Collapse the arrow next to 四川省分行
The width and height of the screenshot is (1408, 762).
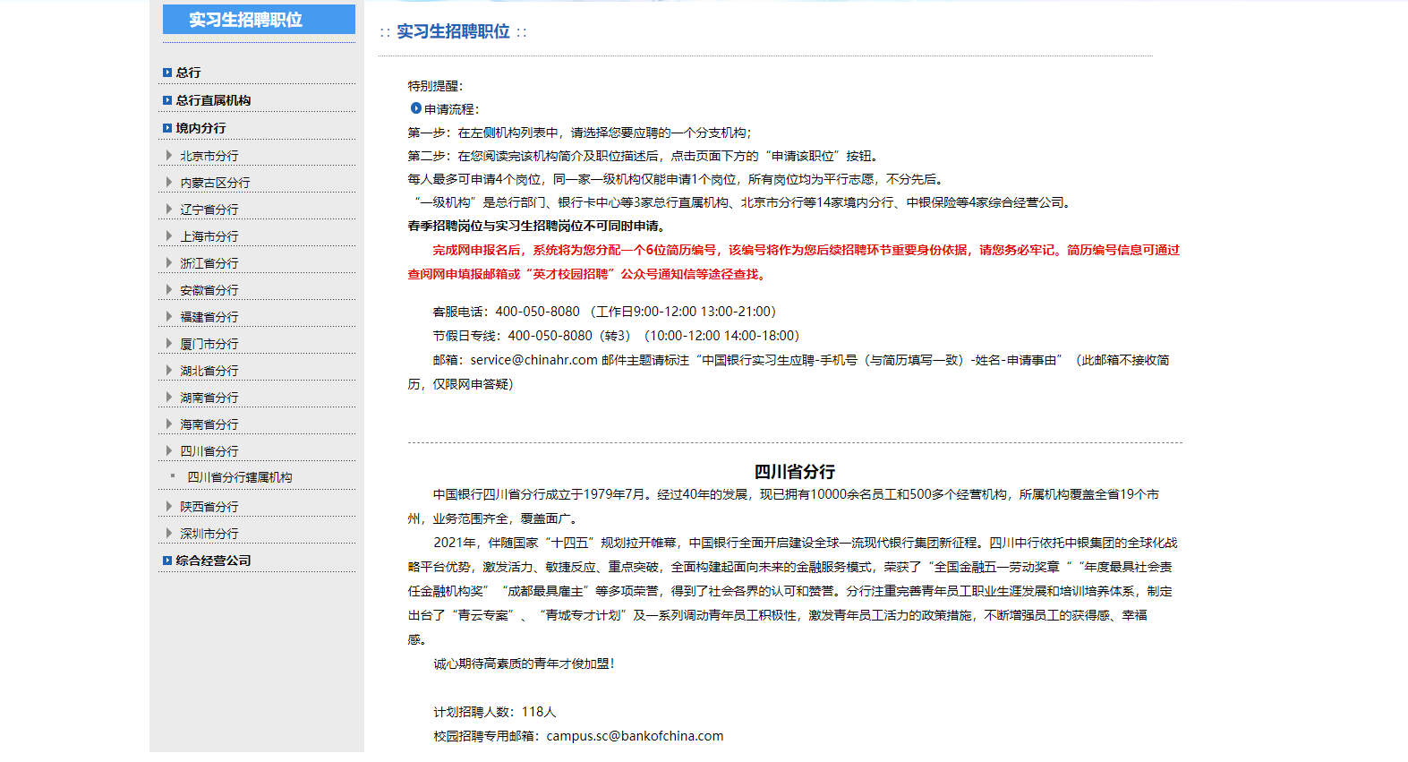tap(169, 450)
